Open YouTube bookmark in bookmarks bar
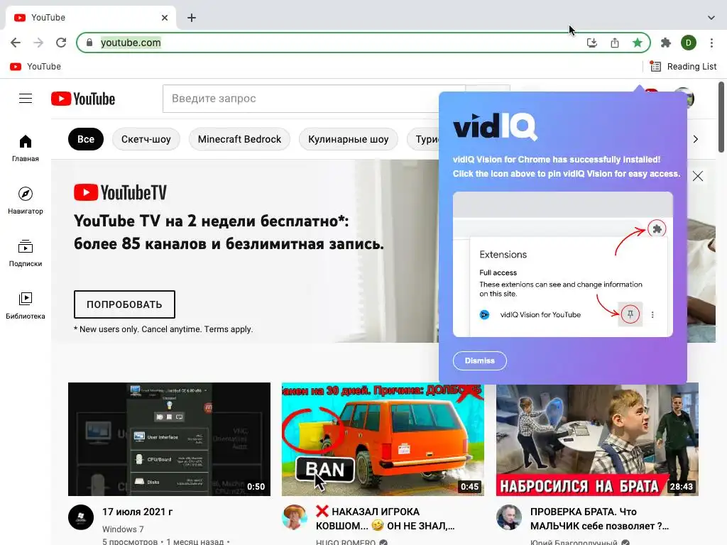The height and width of the screenshot is (545, 727). [35, 66]
